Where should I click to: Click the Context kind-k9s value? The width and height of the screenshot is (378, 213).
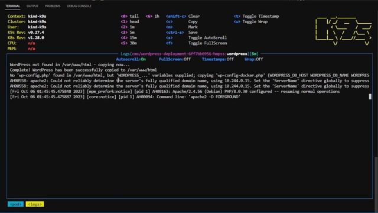click(x=37, y=16)
